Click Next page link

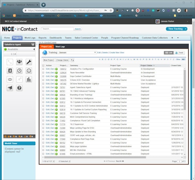click(x=118, y=161)
